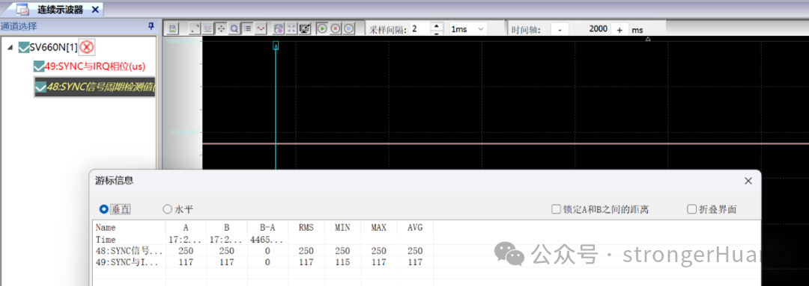Select the 49:SYNC与IRQ相位(us) channel label
The width and height of the screenshot is (809, 286).
pos(95,66)
